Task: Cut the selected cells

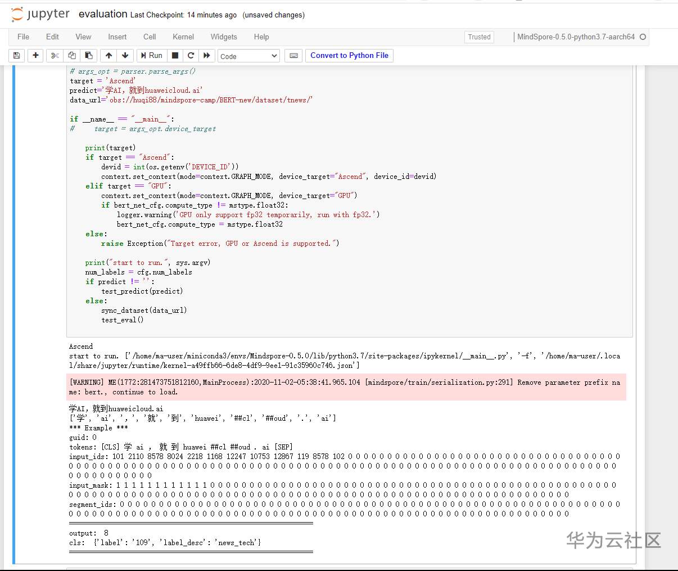Action: click(x=54, y=55)
